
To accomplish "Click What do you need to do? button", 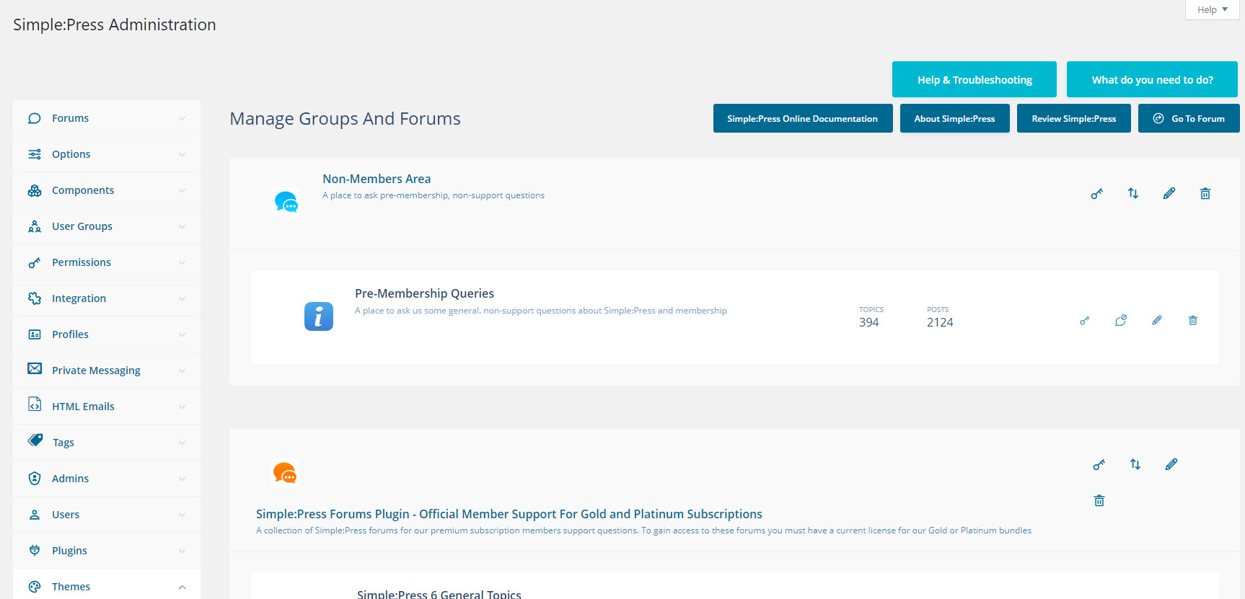I will 1152,79.
